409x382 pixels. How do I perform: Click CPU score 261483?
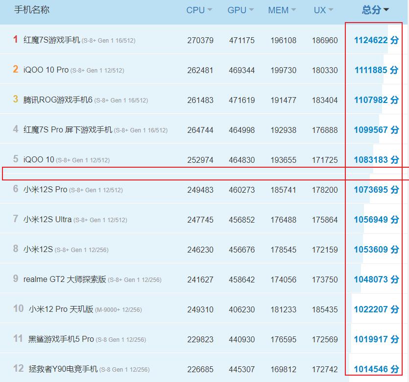coord(200,100)
